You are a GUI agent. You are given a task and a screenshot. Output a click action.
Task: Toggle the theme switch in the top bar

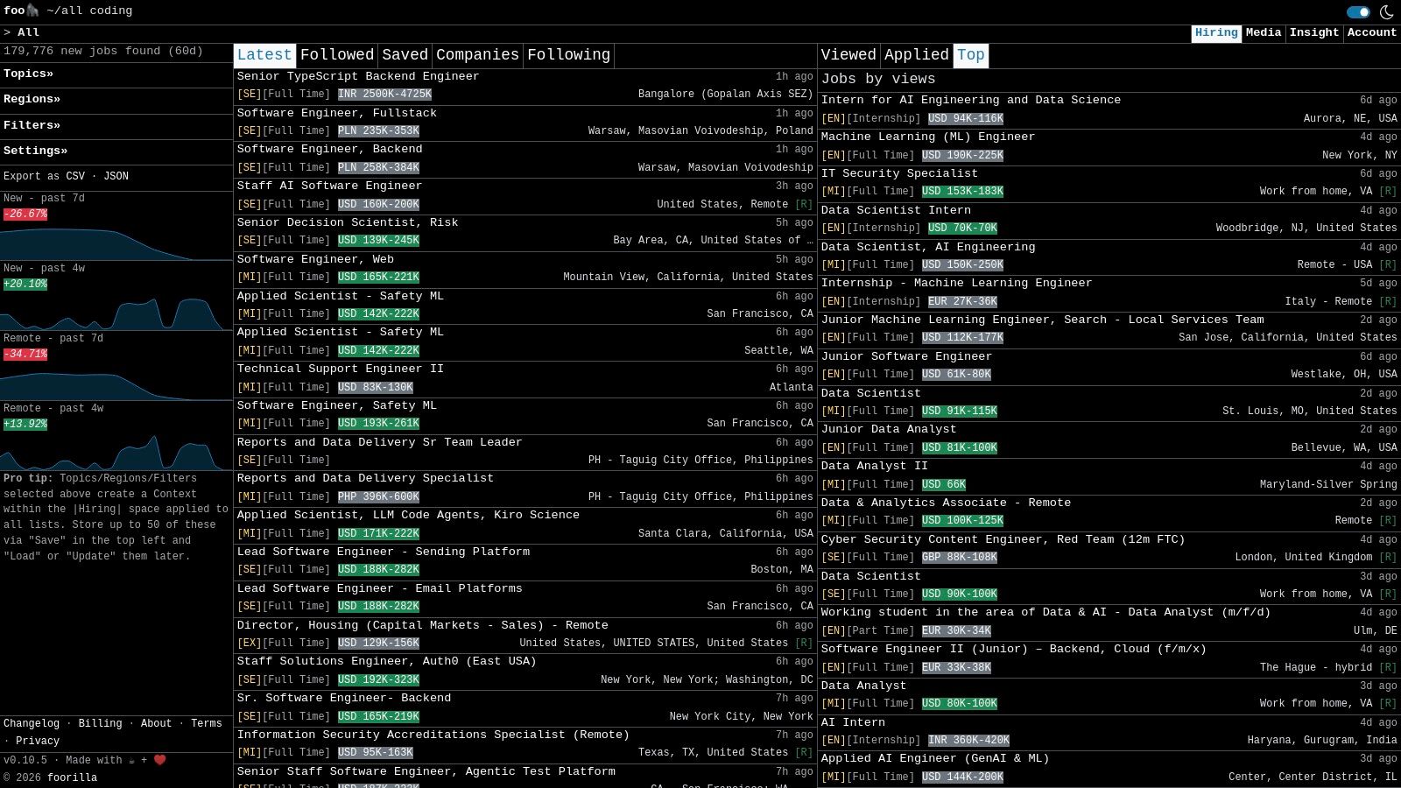(x=1357, y=12)
